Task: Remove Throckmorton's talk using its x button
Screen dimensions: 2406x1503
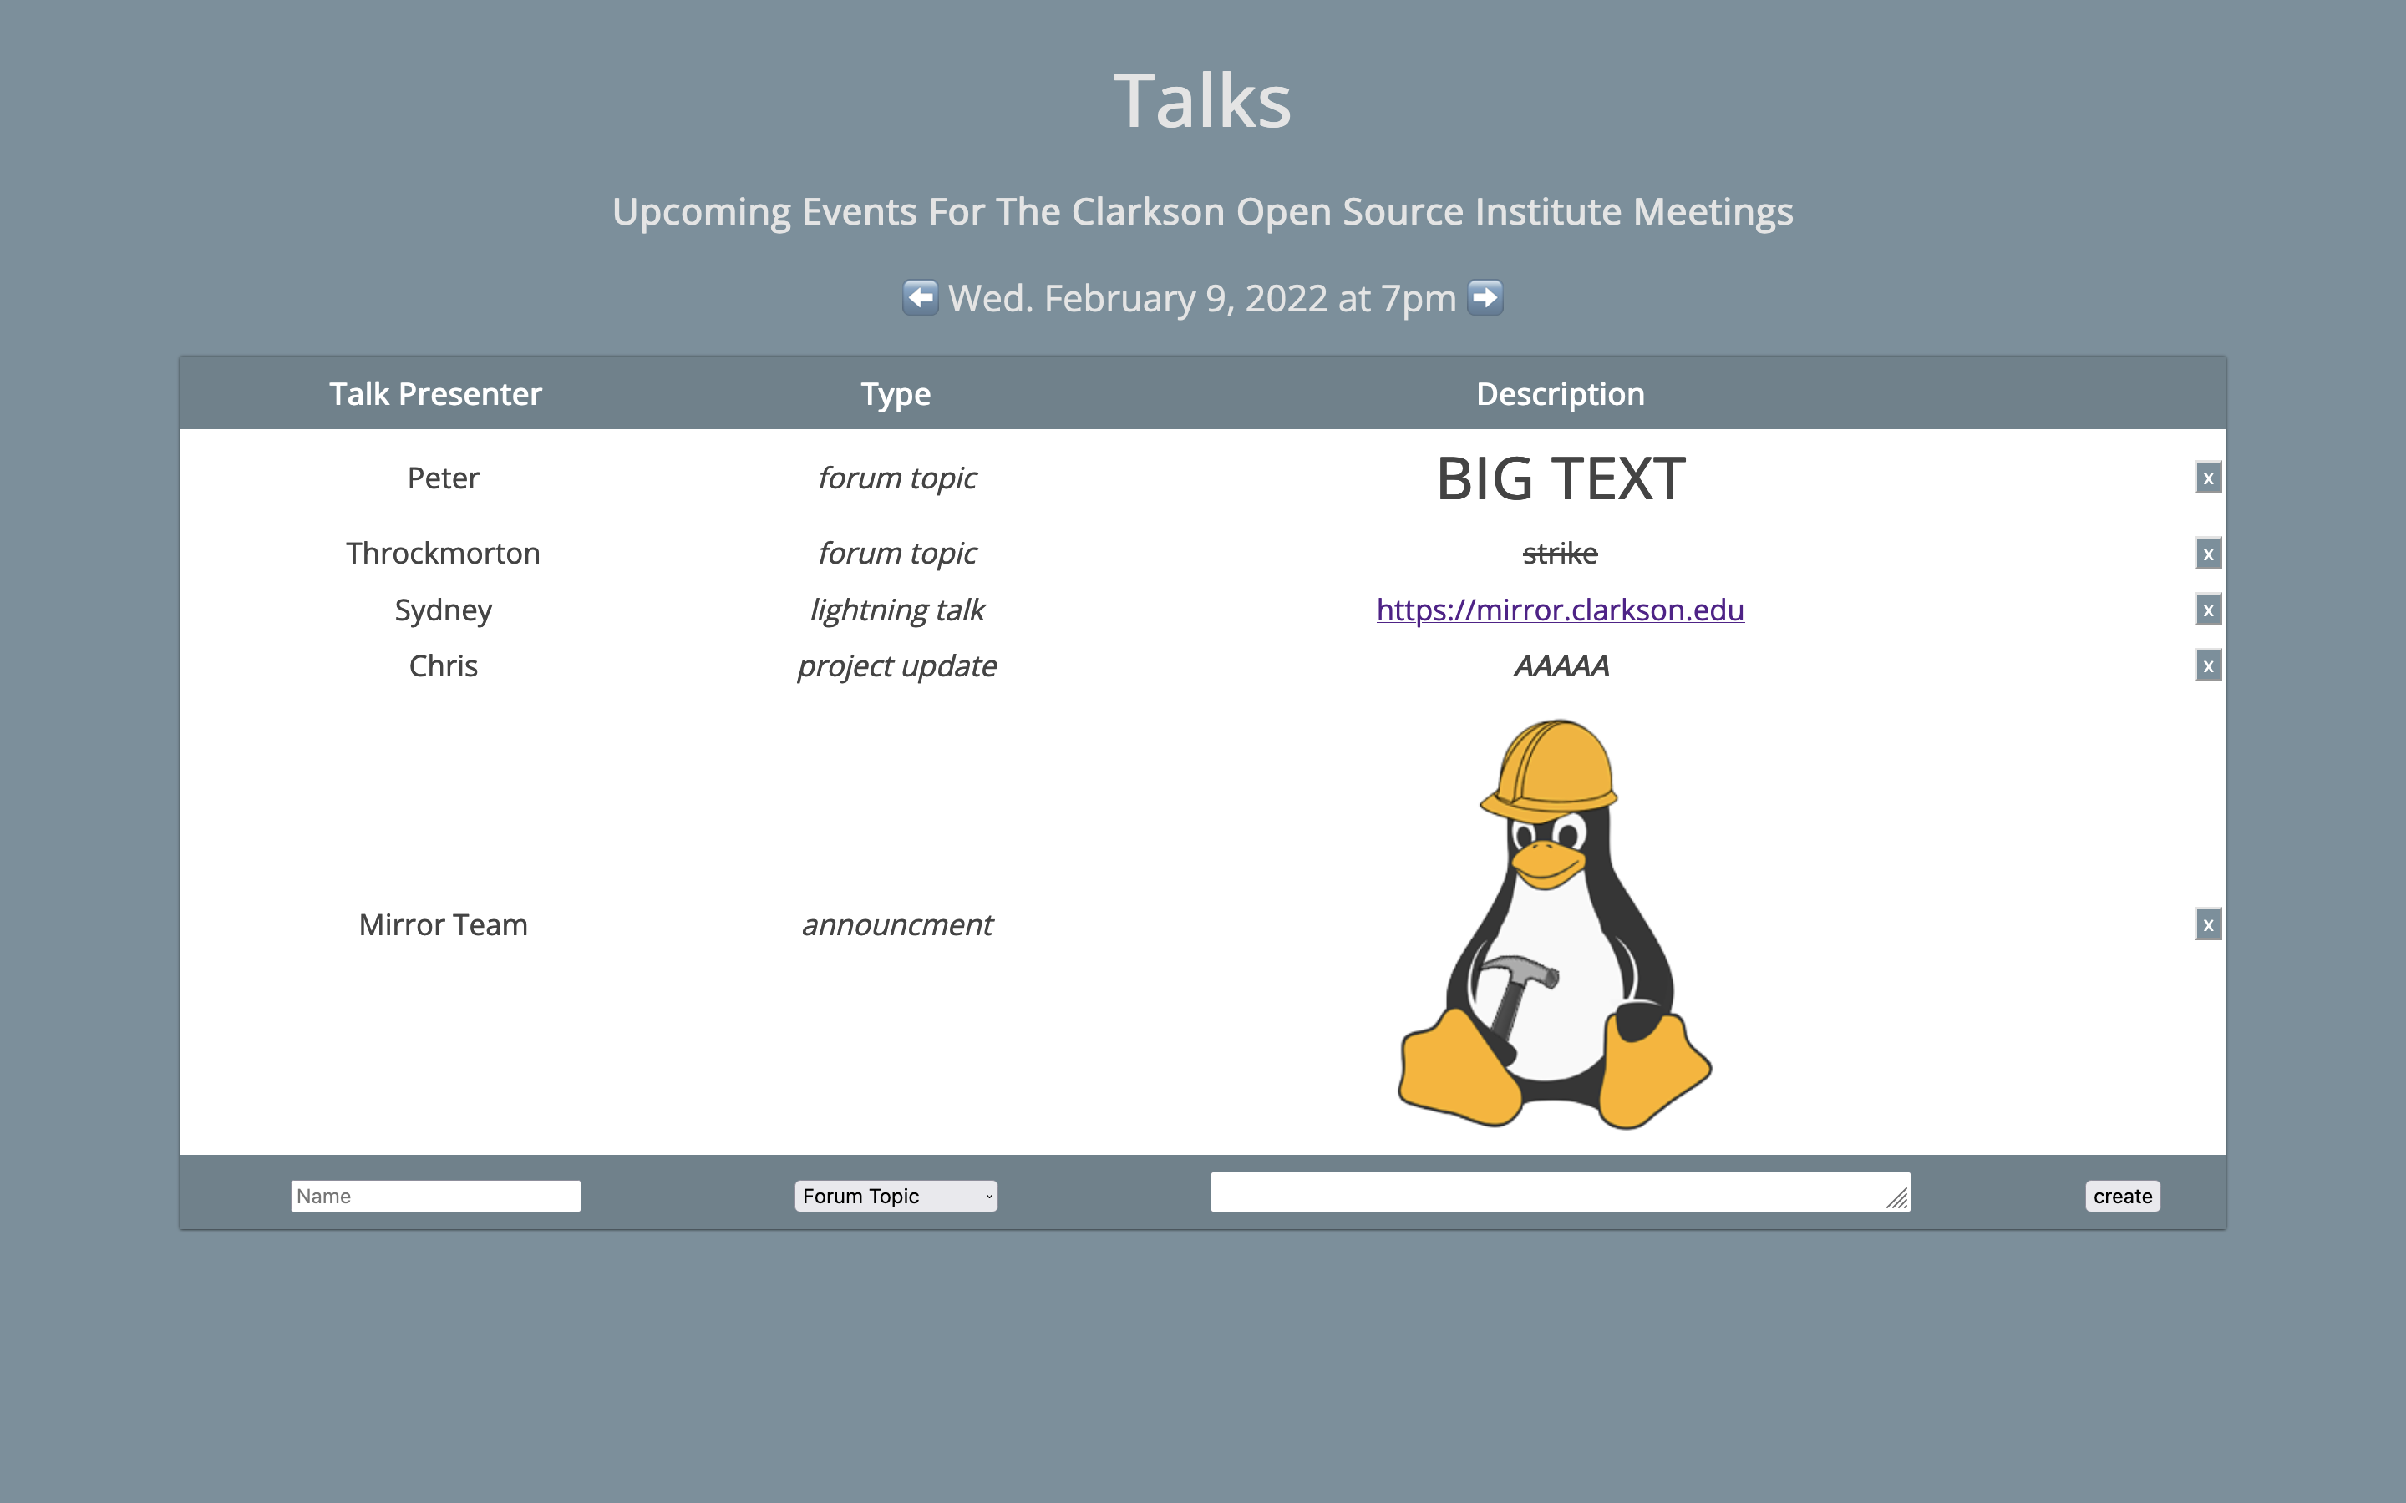Action: click(2207, 554)
